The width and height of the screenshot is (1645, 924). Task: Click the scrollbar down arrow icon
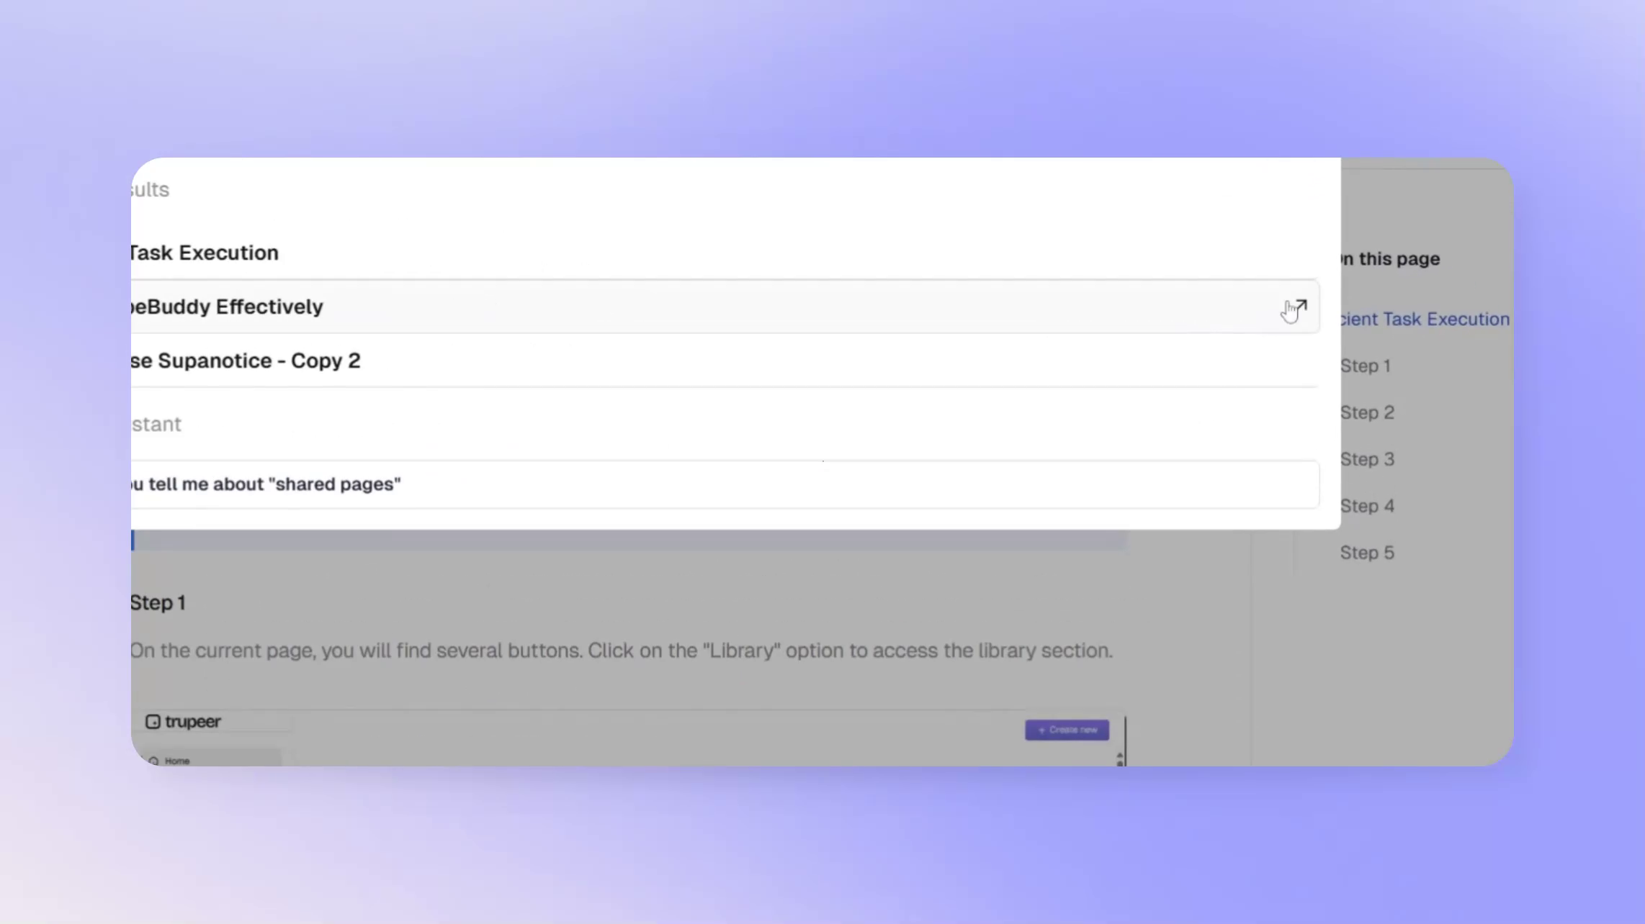[x=1119, y=764]
